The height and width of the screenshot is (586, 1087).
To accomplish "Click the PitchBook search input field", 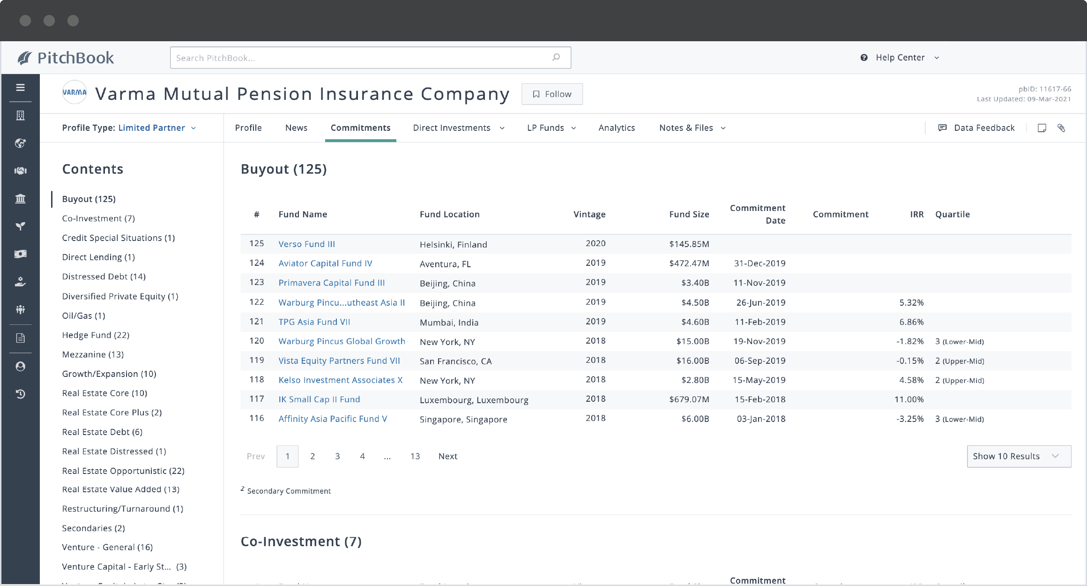I will 370,57.
